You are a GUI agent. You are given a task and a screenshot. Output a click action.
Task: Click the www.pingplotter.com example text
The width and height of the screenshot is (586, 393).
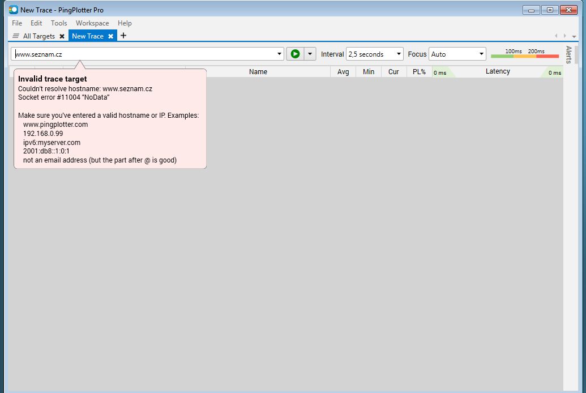55,125
